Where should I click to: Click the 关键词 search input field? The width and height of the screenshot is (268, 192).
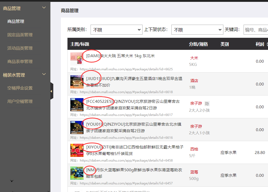(256, 30)
